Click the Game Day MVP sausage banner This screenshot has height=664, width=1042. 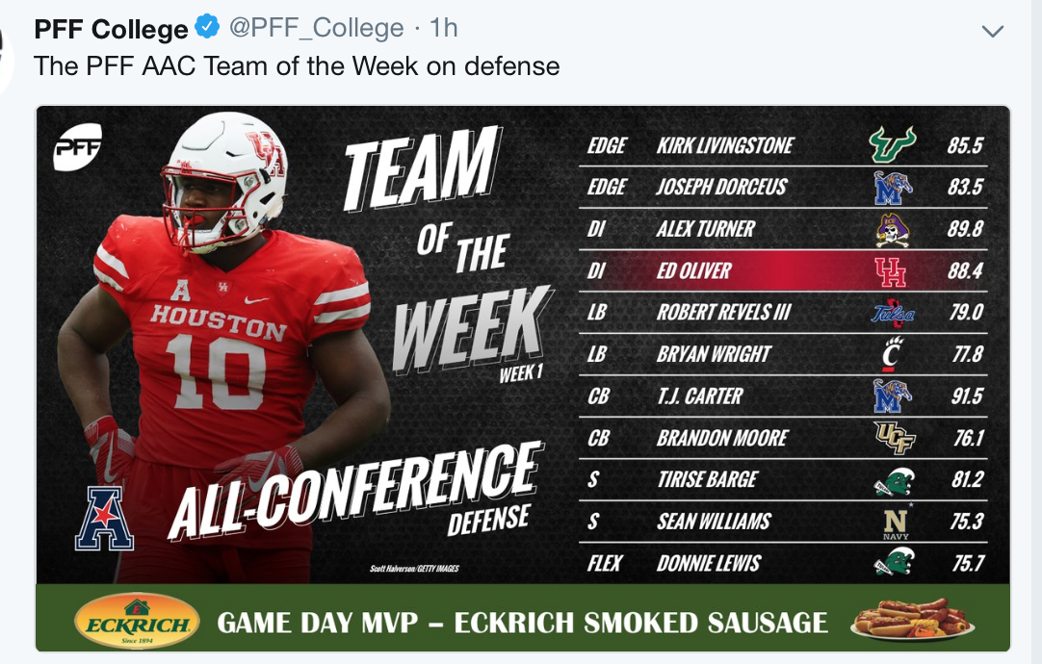(522, 618)
